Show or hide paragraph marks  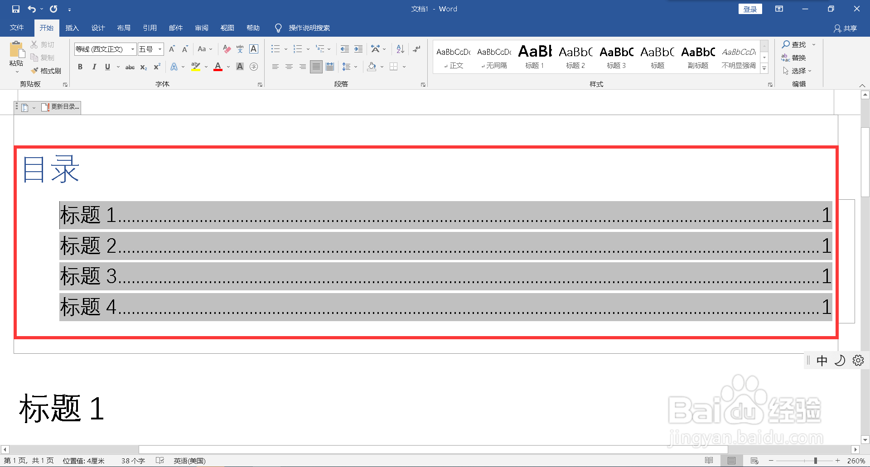pos(416,49)
